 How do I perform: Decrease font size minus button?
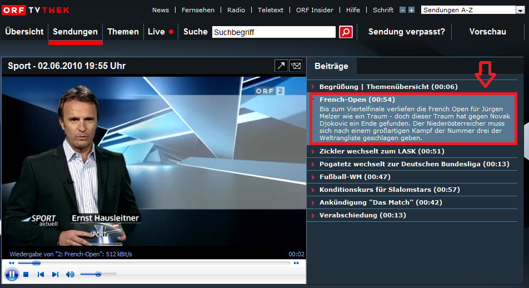point(402,10)
